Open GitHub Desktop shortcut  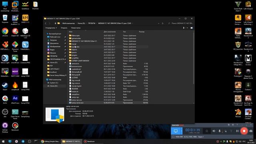(5, 128)
